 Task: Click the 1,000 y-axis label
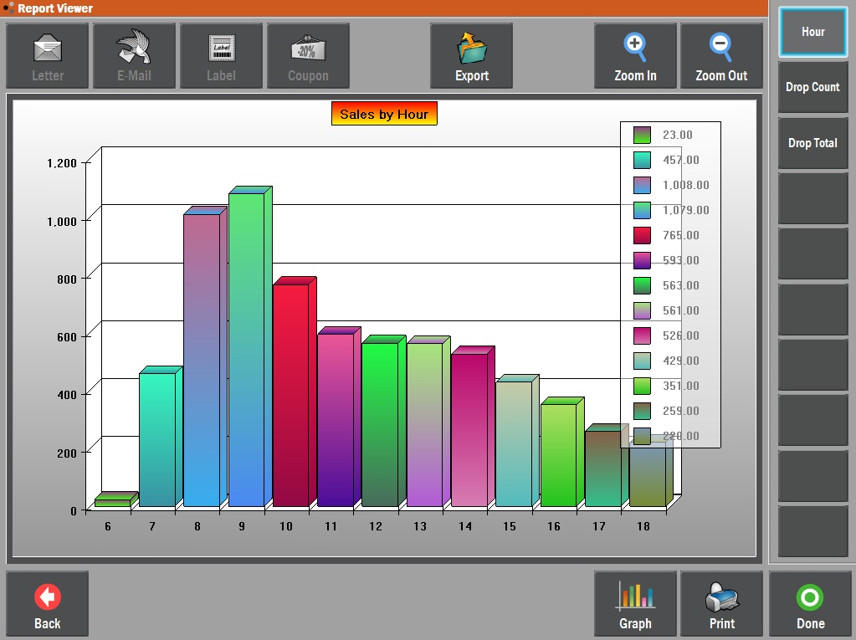[62, 222]
